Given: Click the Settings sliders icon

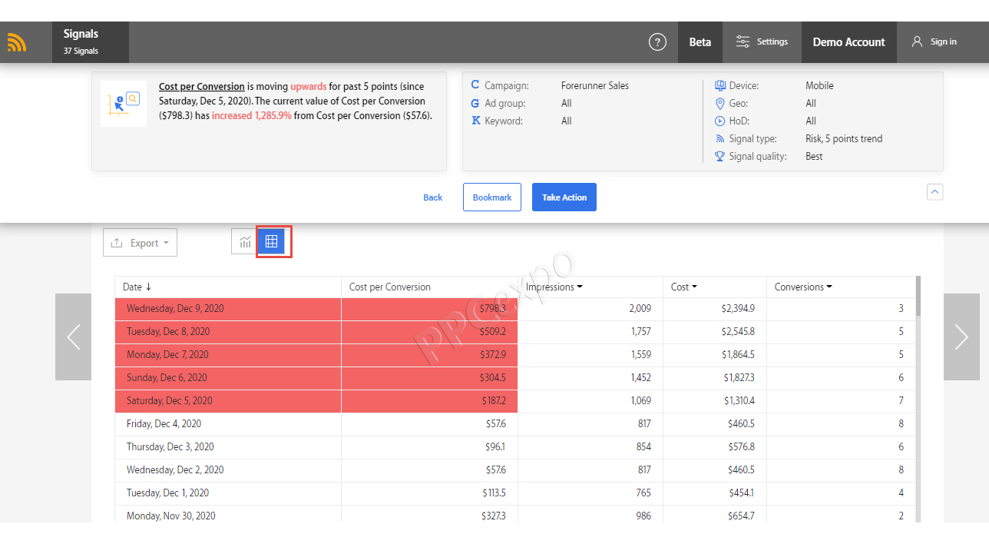Looking at the screenshot, I should click(743, 41).
